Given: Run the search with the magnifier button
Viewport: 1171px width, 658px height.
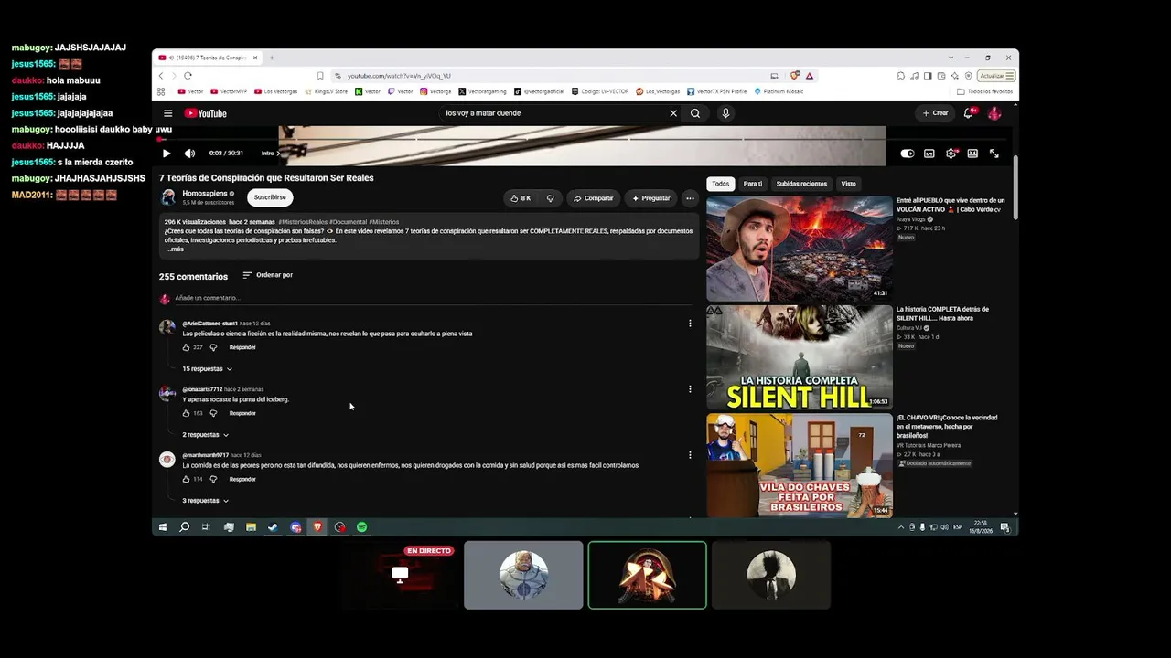Looking at the screenshot, I should click(x=695, y=113).
